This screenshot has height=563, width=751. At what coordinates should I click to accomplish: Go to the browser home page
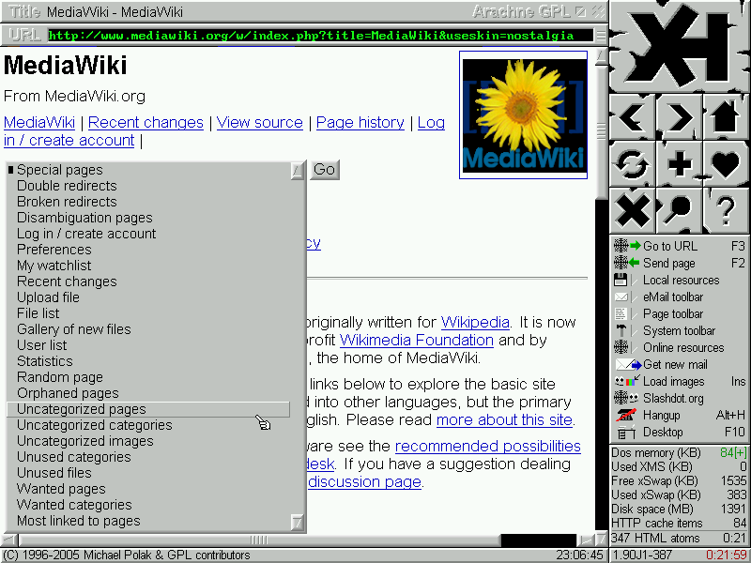click(725, 118)
